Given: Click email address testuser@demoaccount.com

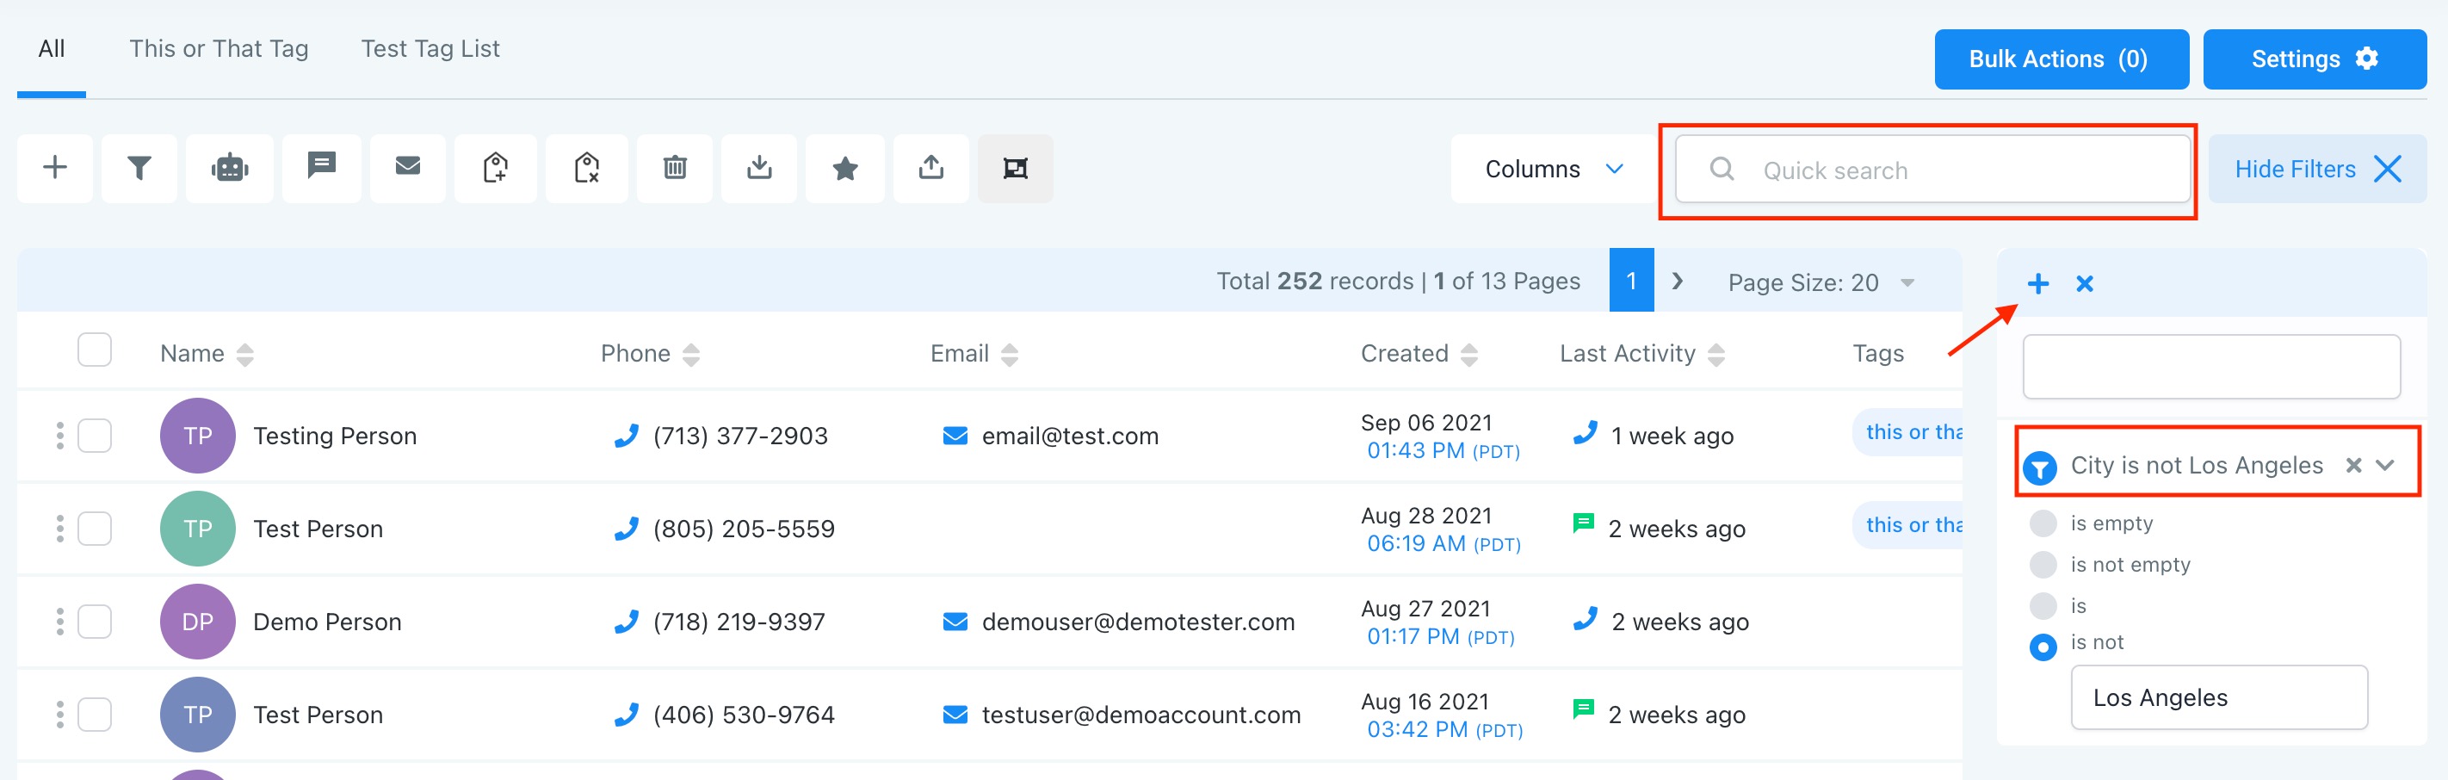Looking at the screenshot, I should point(1141,715).
